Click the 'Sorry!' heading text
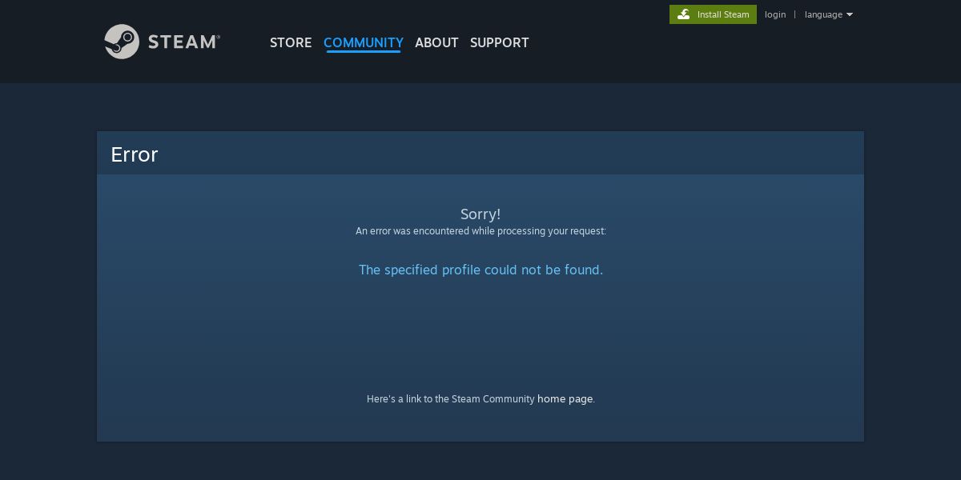This screenshot has width=961, height=480. click(x=480, y=214)
